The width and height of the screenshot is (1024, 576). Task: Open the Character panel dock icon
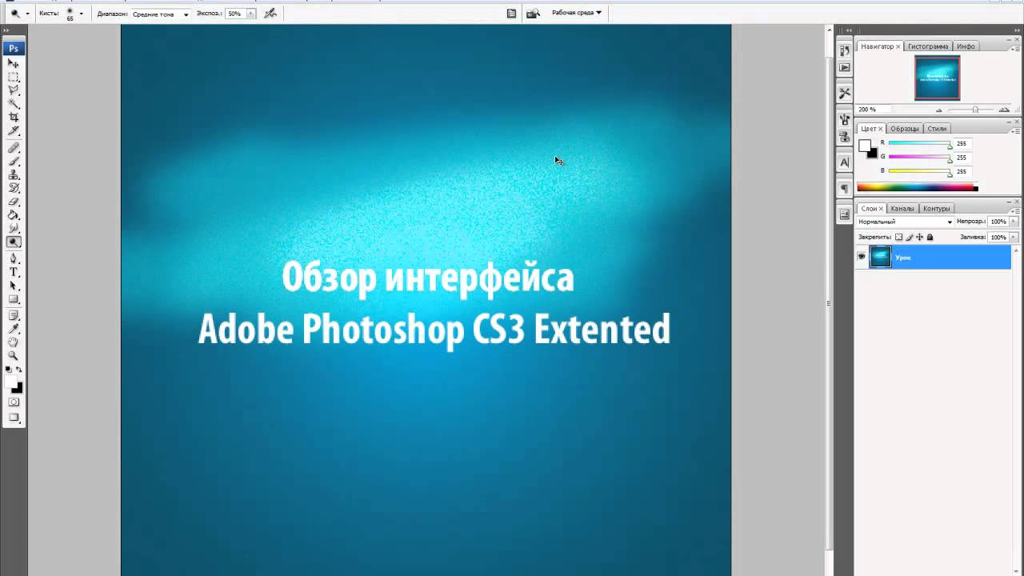click(844, 162)
